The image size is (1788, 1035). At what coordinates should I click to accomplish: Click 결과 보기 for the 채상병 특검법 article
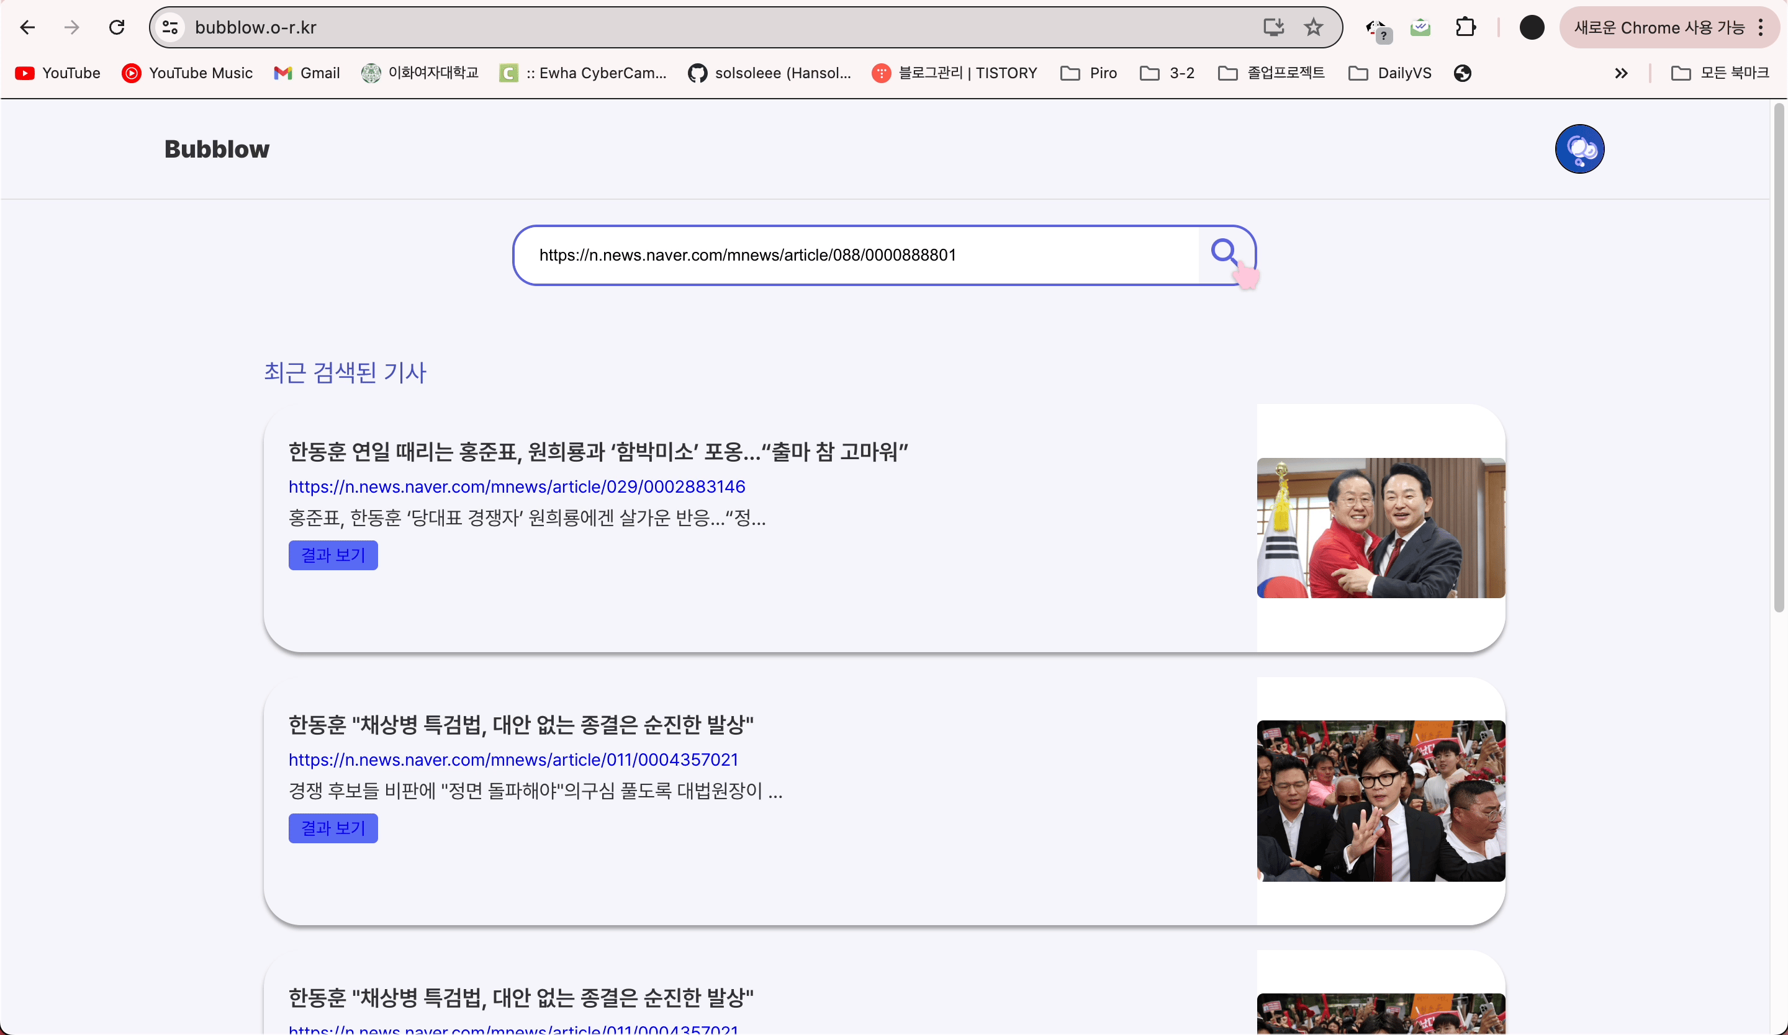333,828
